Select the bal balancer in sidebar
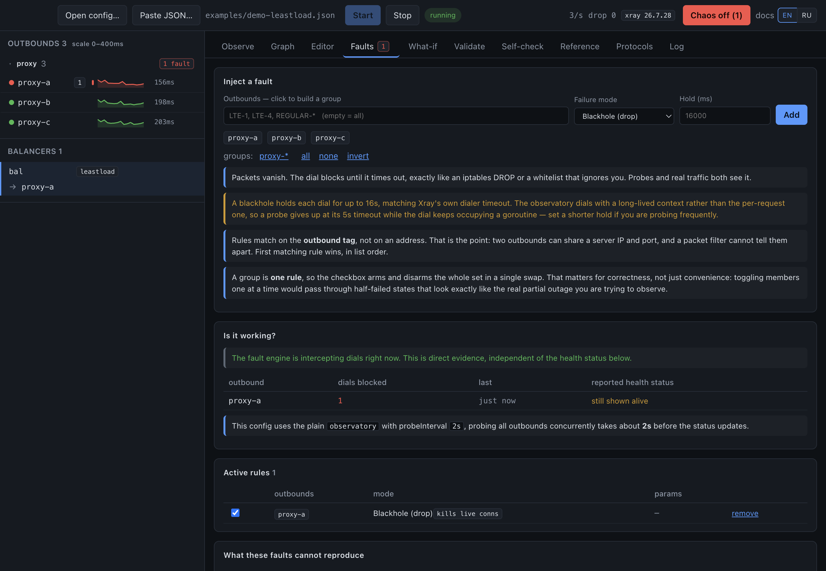 coord(102,179)
